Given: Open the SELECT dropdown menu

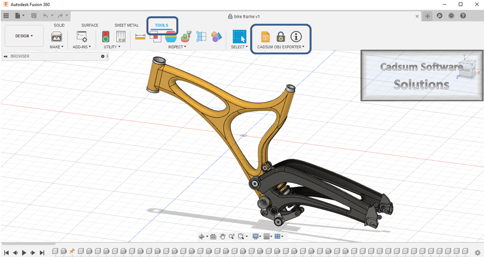Looking at the screenshot, I should [x=239, y=47].
